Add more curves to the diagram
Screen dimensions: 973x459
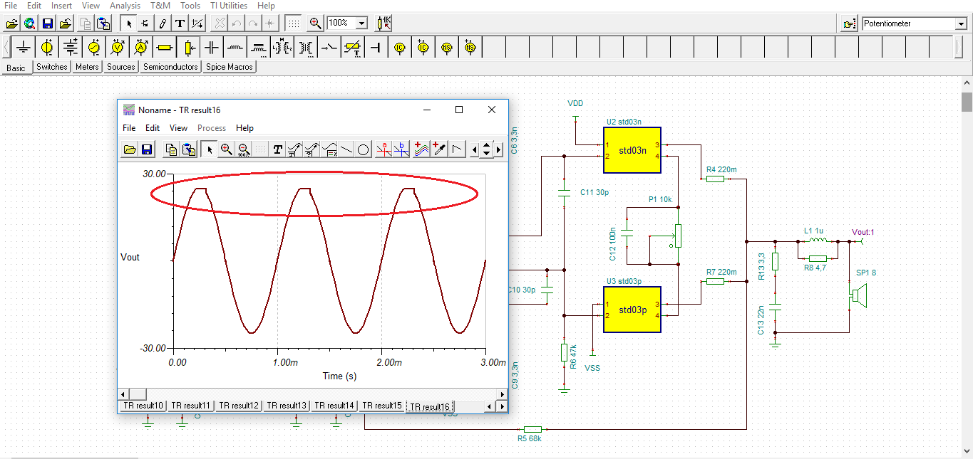[x=422, y=149]
